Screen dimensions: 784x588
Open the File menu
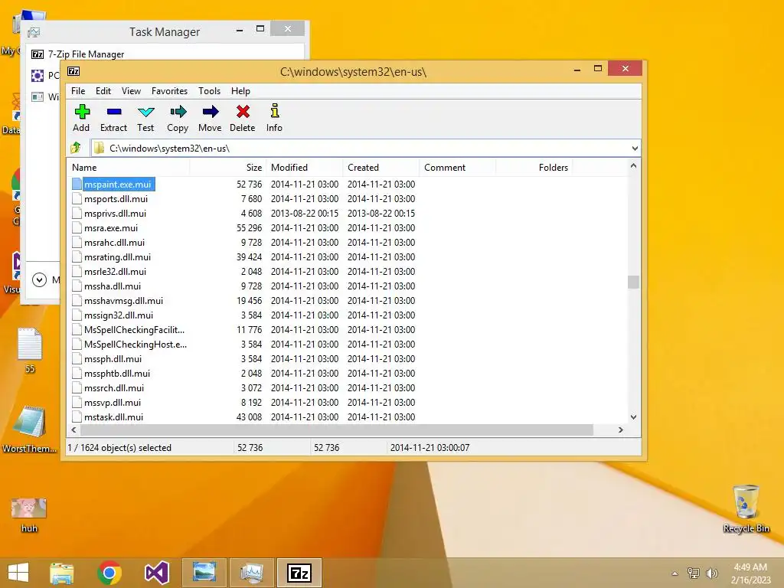pos(78,91)
